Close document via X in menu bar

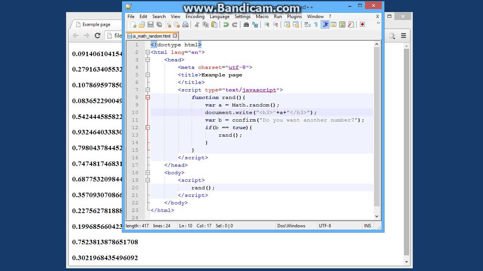point(377,17)
